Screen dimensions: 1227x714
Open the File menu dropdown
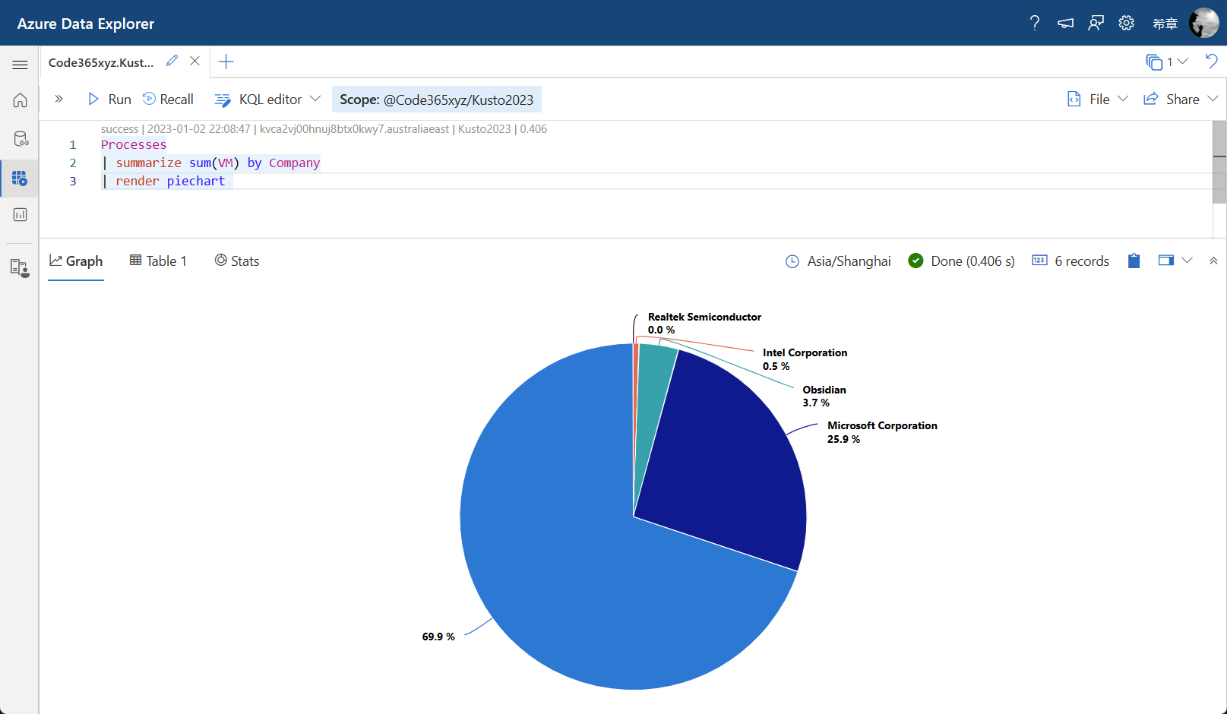pyautogui.click(x=1098, y=100)
